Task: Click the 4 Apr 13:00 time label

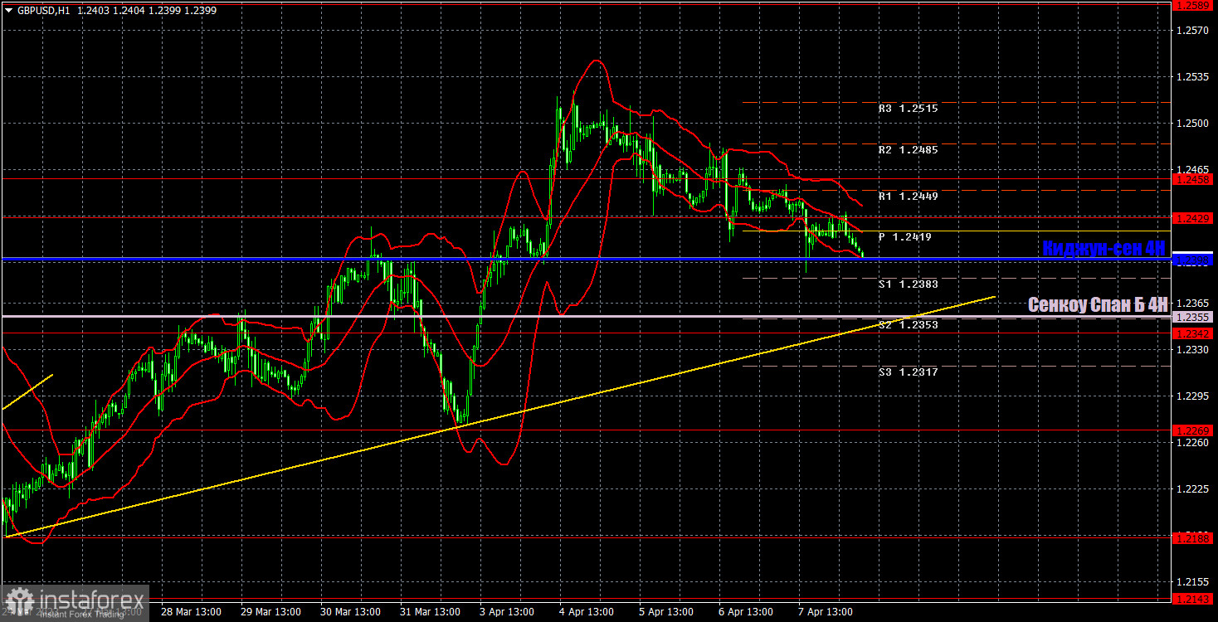Action: [588, 612]
